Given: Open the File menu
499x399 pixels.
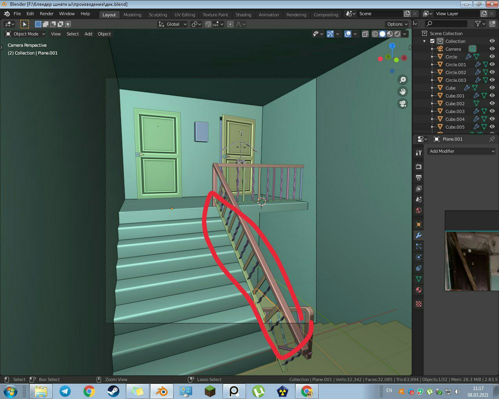Looking at the screenshot, I should [17, 14].
